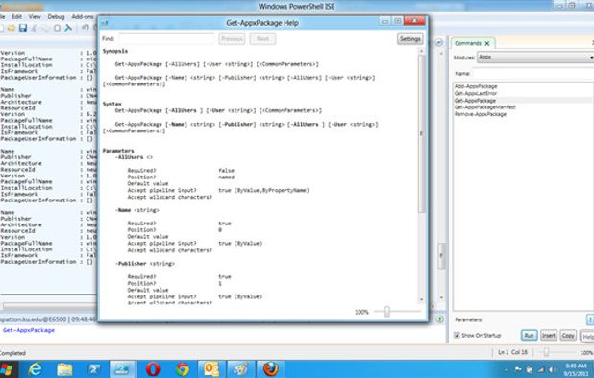
Task: Launch Firefox from the taskbar
Action: (270, 369)
